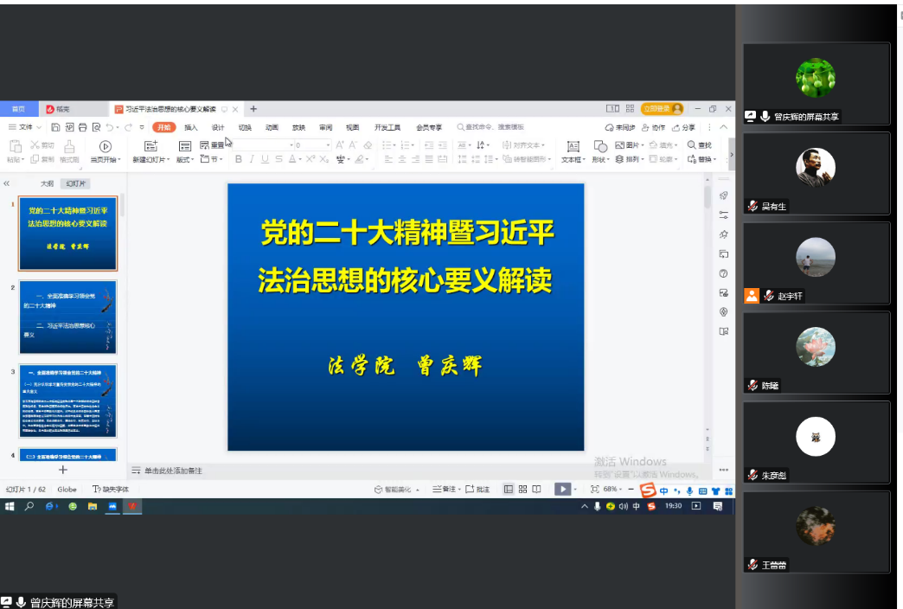Click the Save icon in quick toolbar
903x609 pixels.
pos(56,127)
